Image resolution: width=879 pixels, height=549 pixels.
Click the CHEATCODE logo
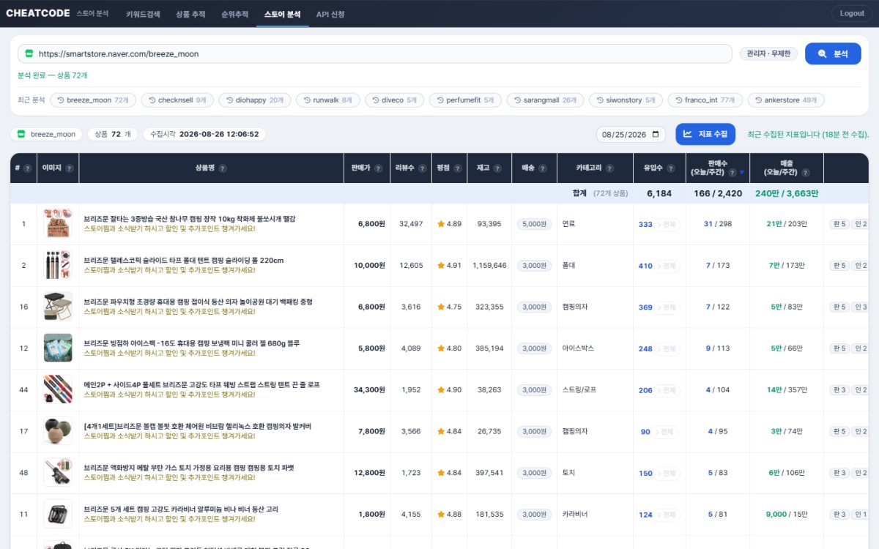click(x=38, y=13)
